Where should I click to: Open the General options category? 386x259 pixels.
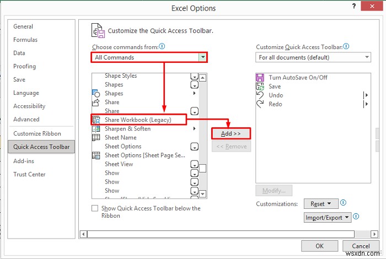[x=23, y=26]
